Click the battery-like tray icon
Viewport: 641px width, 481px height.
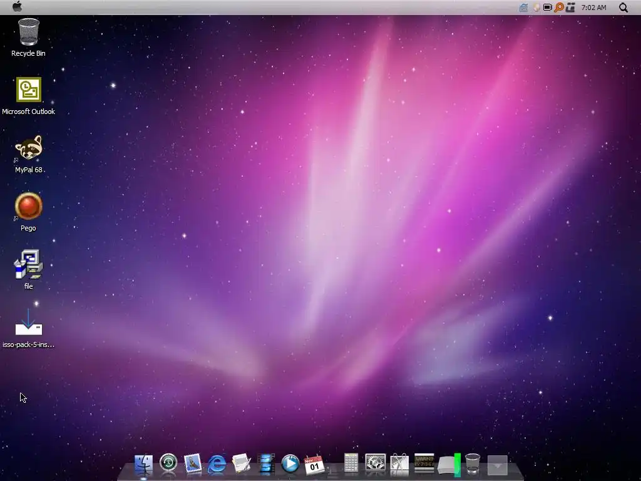pos(547,8)
